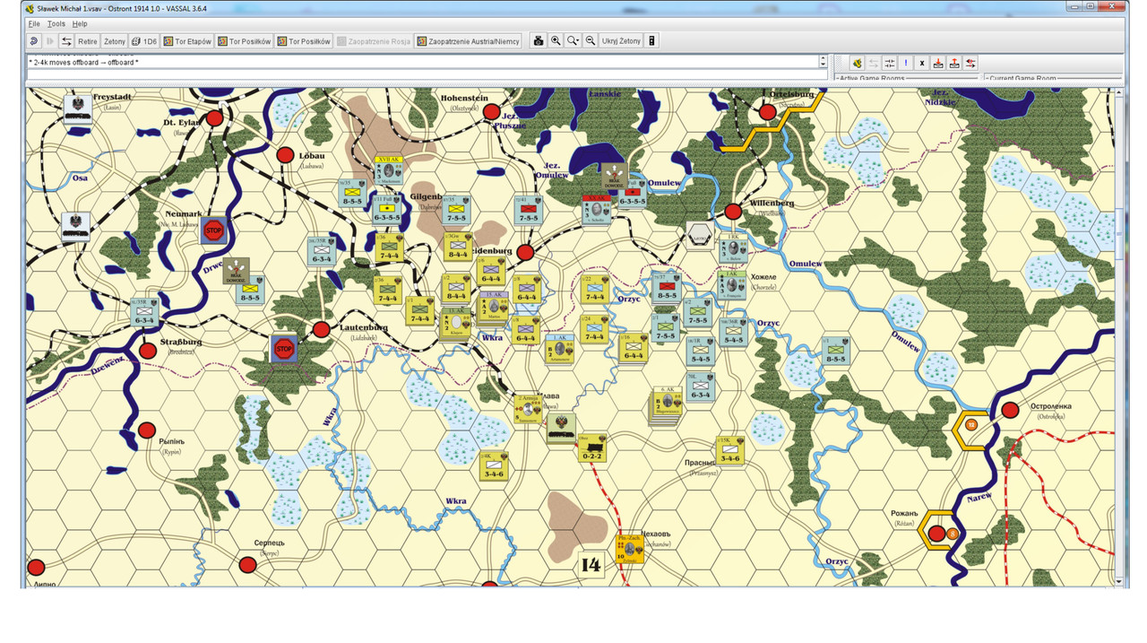This screenshot has width=1147, height=643.
Task: Click the zoom in magnifier icon
Action: click(x=556, y=41)
